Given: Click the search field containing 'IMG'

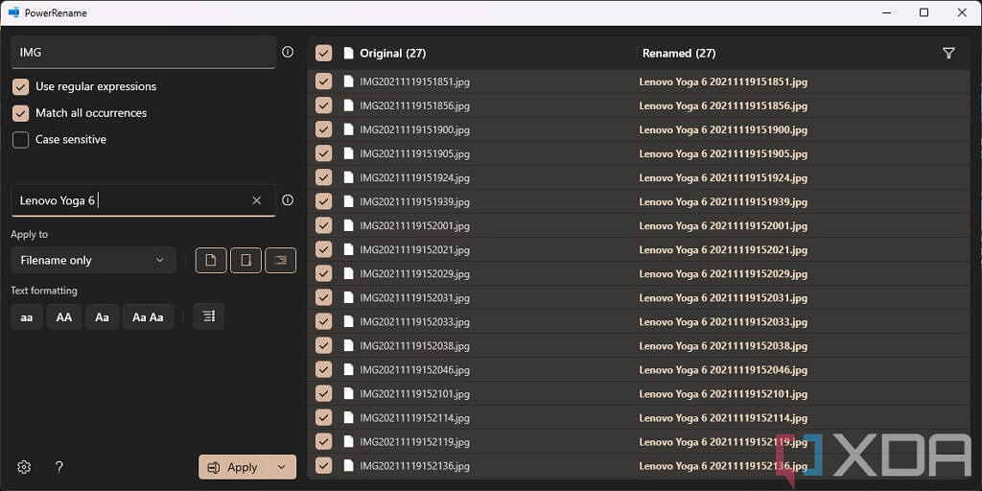Looking at the screenshot, I should [x=143, y=53].
